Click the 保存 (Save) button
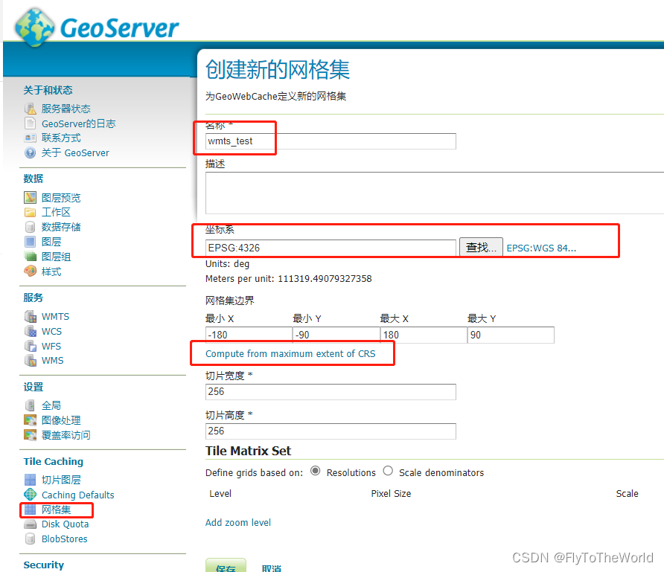 pos(226,567)
